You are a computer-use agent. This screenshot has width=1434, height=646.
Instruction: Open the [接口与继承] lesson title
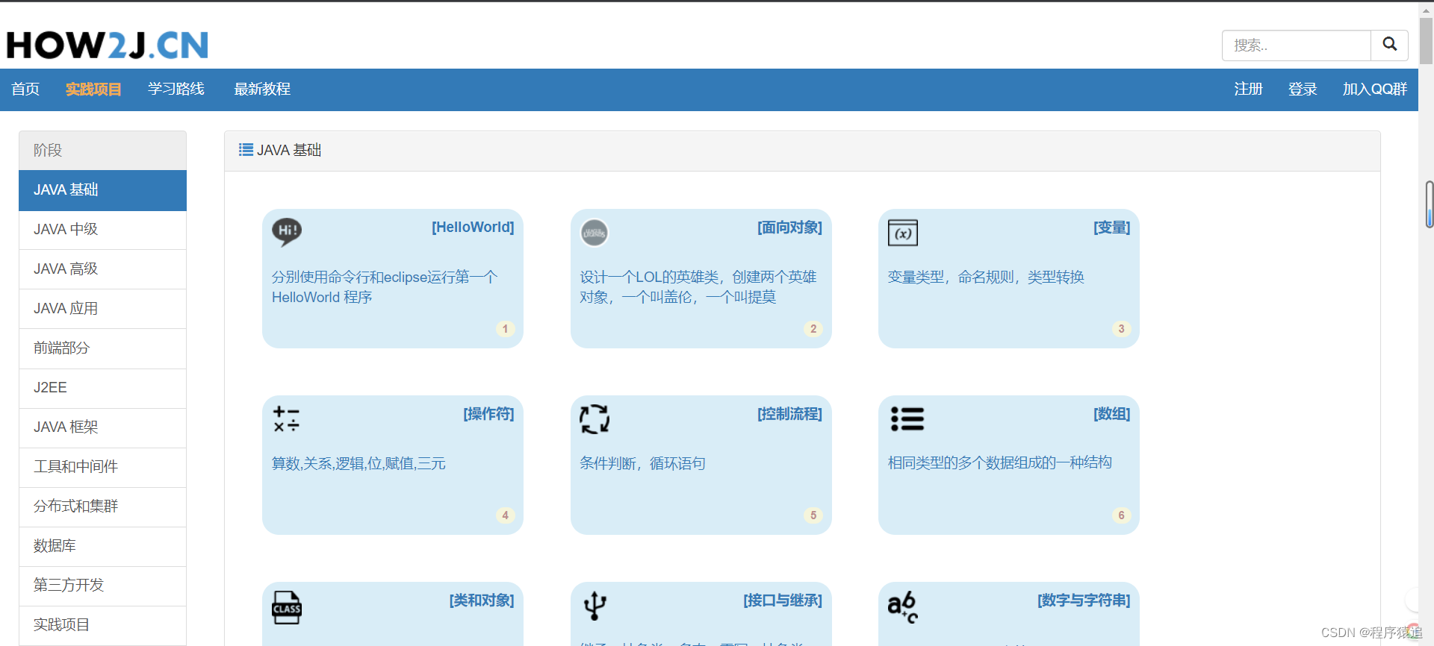[x=783, y=600]
